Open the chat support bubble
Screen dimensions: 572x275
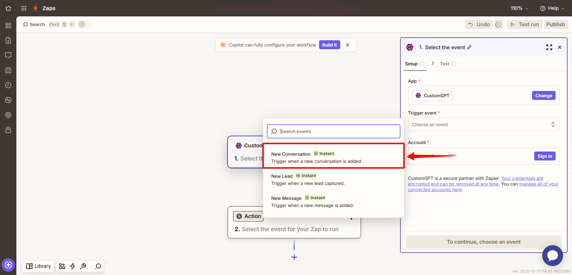tap(552, 256)
